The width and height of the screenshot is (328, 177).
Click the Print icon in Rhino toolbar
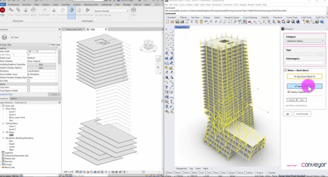click(x=182, y=22)
